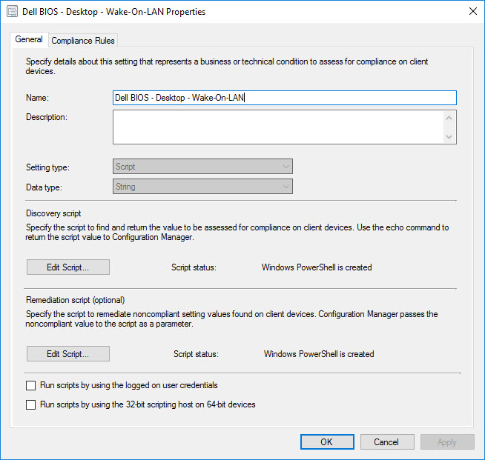Switch to the General tab
Image resolution: width=485 pixels, height=460 pixels.
coord(29,40)
